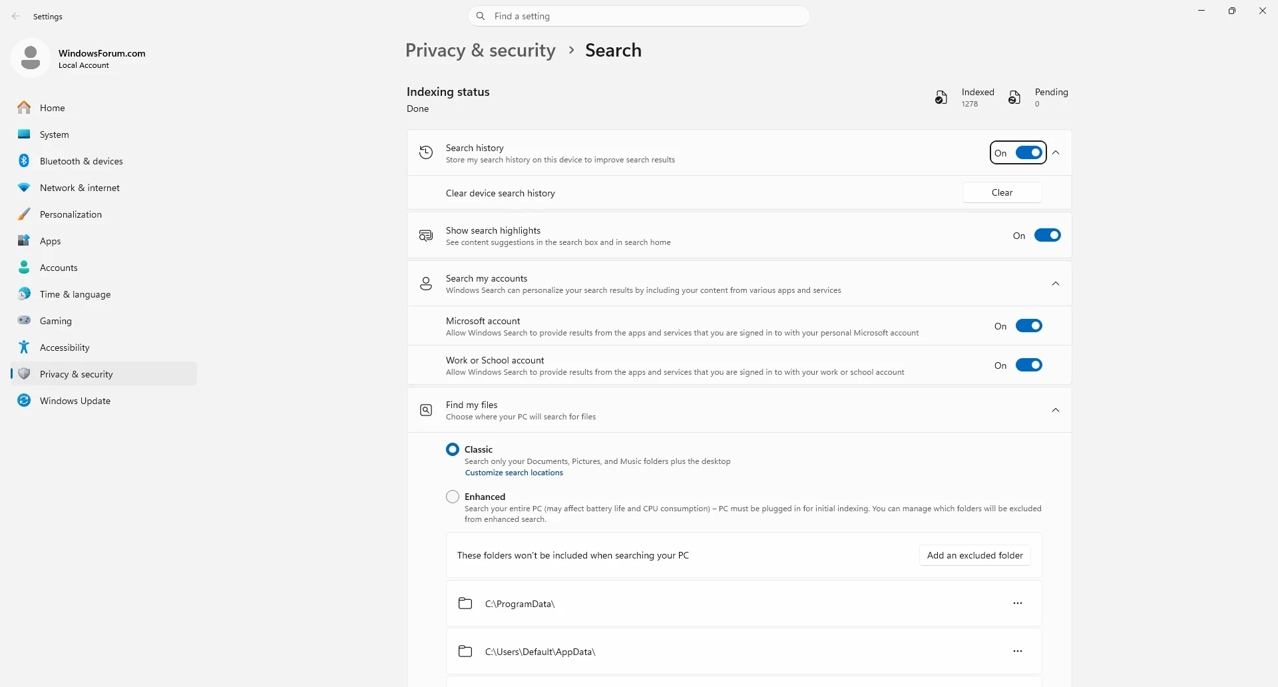Click the Apps icon in sidebar
This screenshot has height=687, width=1278.
coord(24,240)
